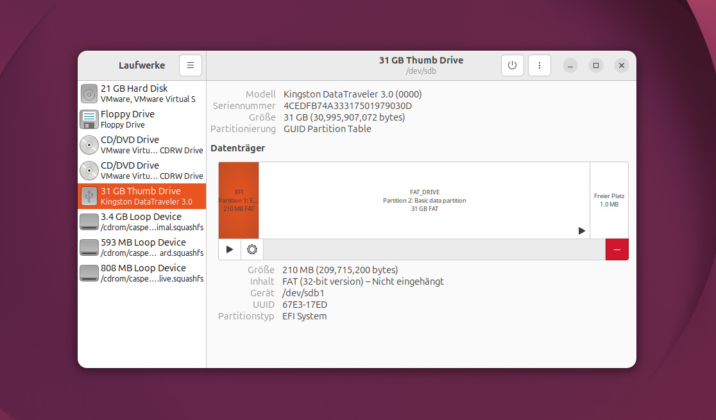Click the USB thumb drive icon
Viewport: 716px width, 420px height.
pyautogui.click(x=89, y=196)
